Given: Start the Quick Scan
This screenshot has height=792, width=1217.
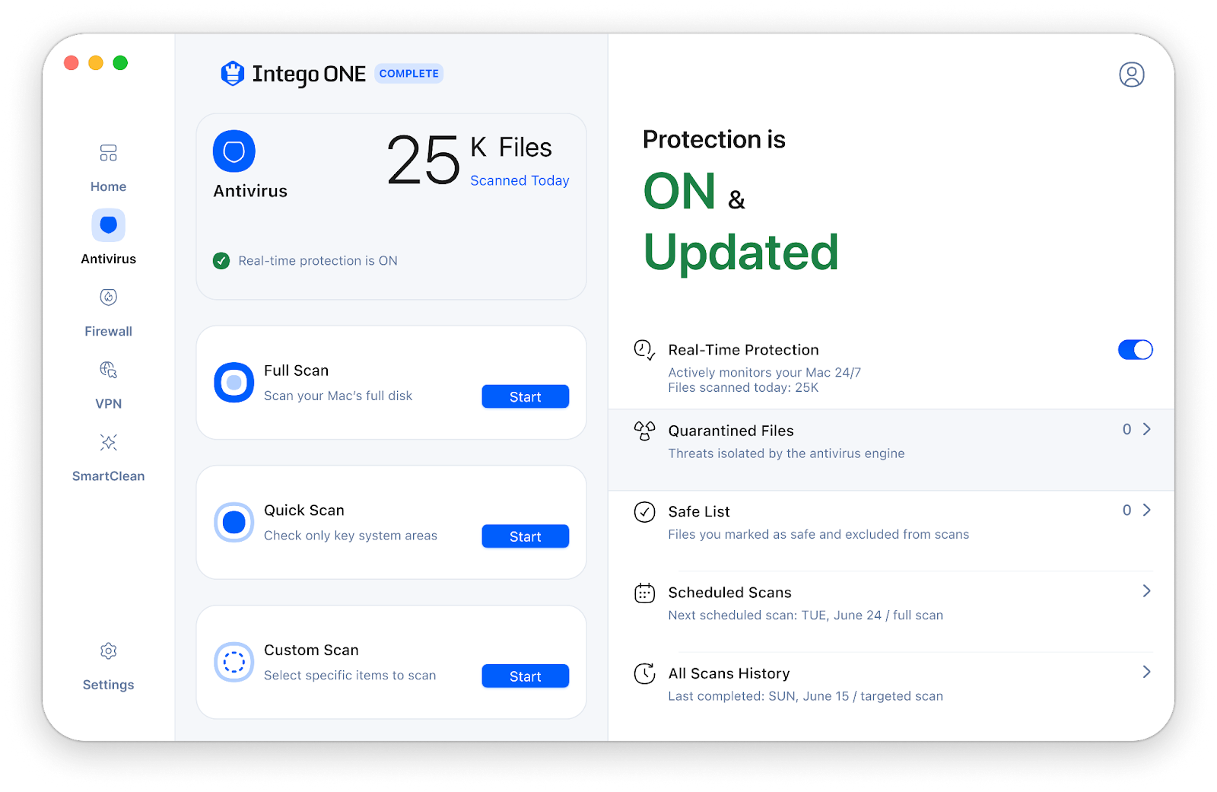Looking at the screenshot, I should tap(525, 536).
